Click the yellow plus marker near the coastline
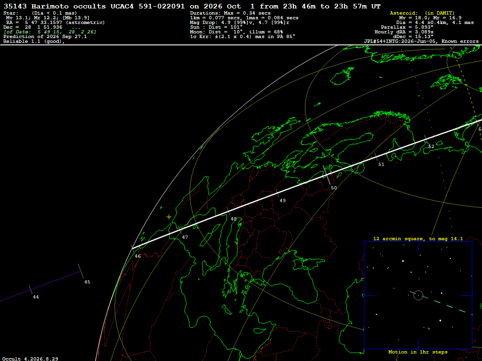 click(169, 217)
